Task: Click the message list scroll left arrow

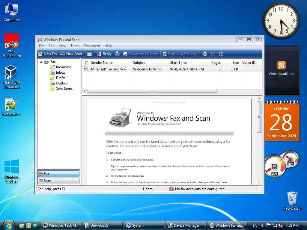Action: (x=85, y=91)
